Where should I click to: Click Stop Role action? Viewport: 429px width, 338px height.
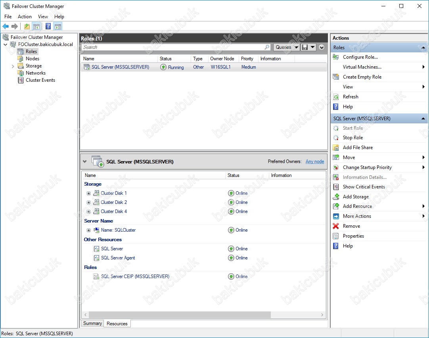352,138
